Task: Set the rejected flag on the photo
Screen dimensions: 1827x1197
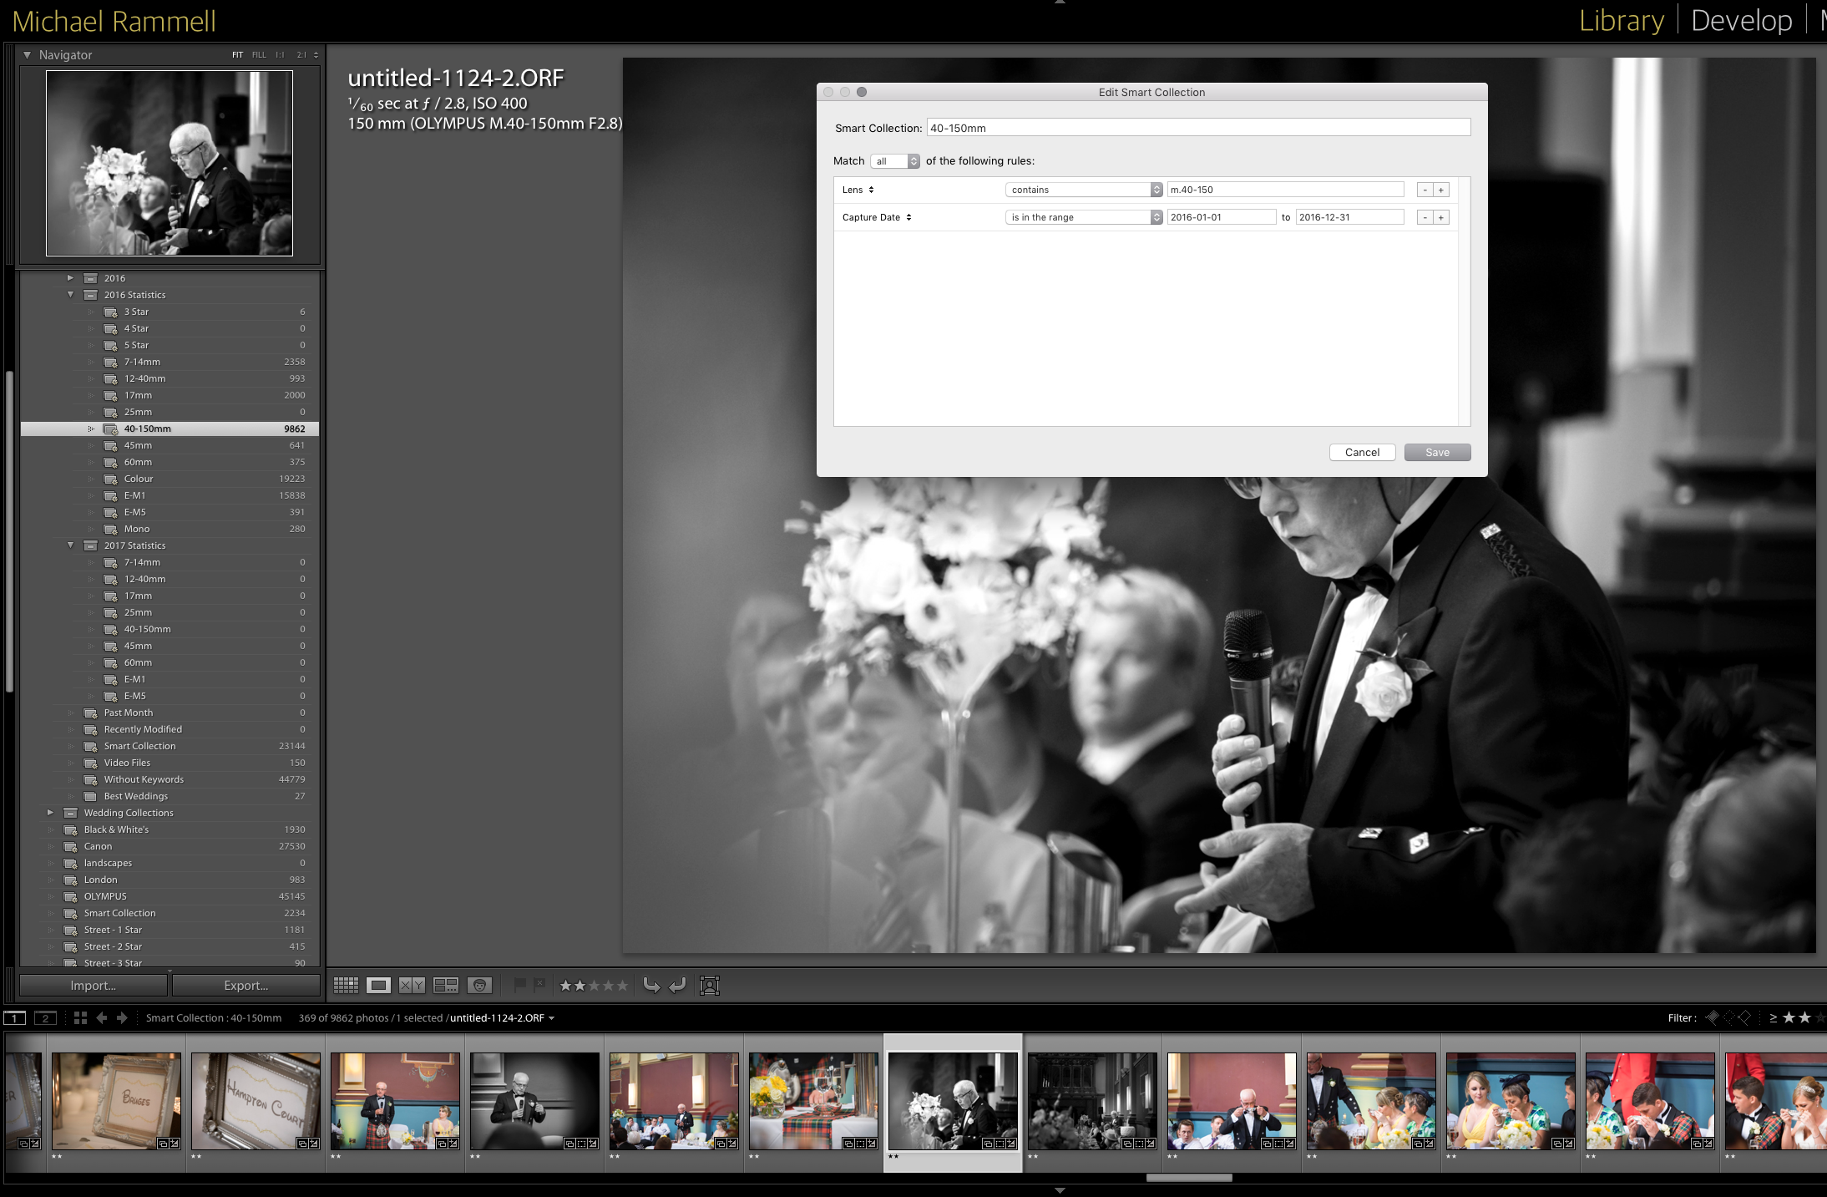Action: pyautogui.click(x=539, y=985)
